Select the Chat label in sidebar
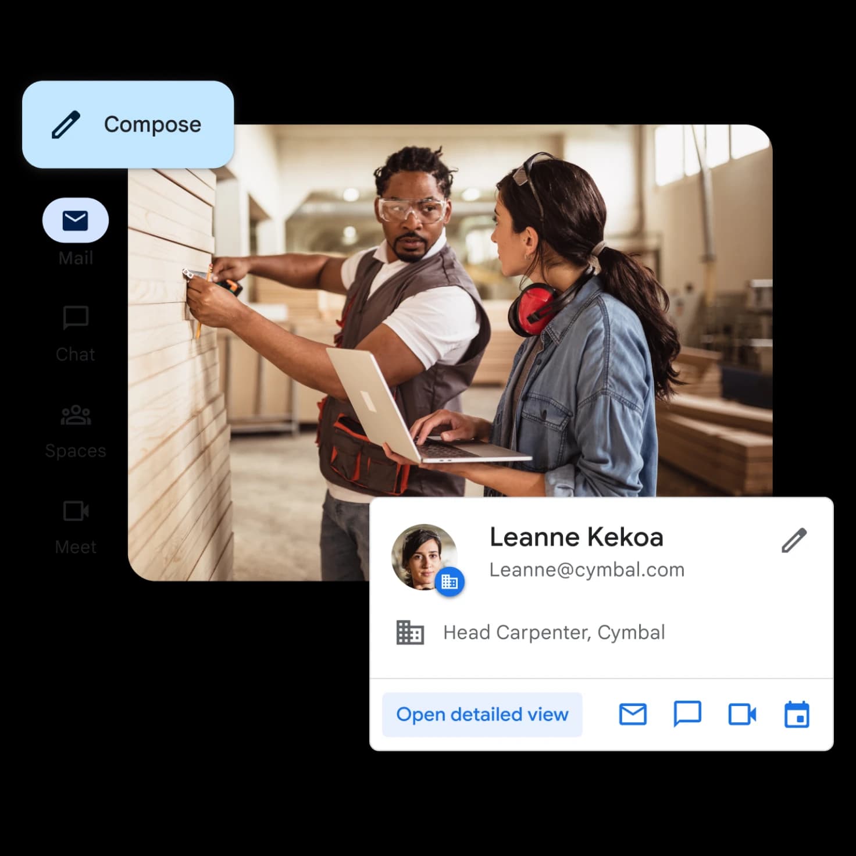Image resolution: width=856 pixels, height=856 pixels. click(x=76, y=354)
